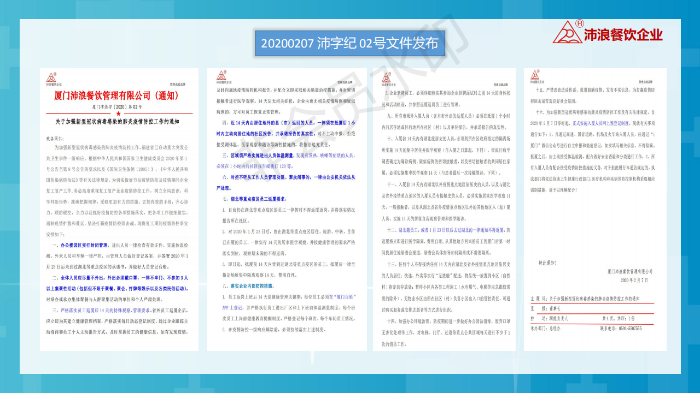This screenshot has width=700, height=393.
Task: Click footer text "共4页, 共印: 1份"
Action: coord(619,317)
